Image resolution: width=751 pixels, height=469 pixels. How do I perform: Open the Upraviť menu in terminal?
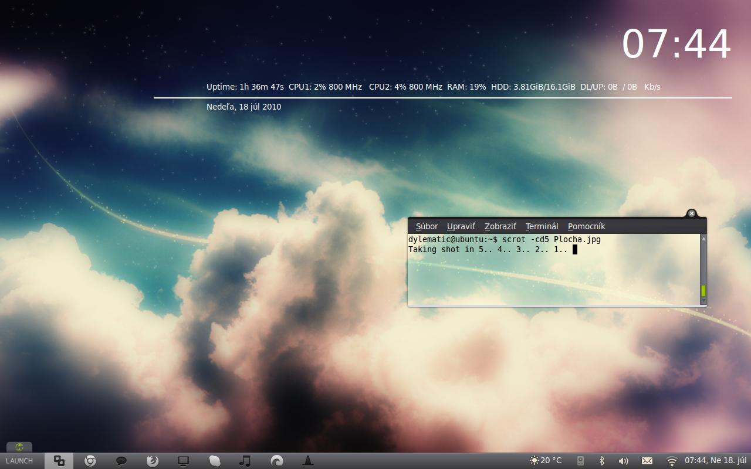(461, 226)
